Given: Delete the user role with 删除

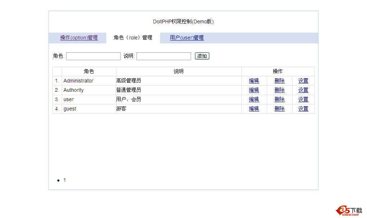Looking at the screenshot, I should pos(279,99).
